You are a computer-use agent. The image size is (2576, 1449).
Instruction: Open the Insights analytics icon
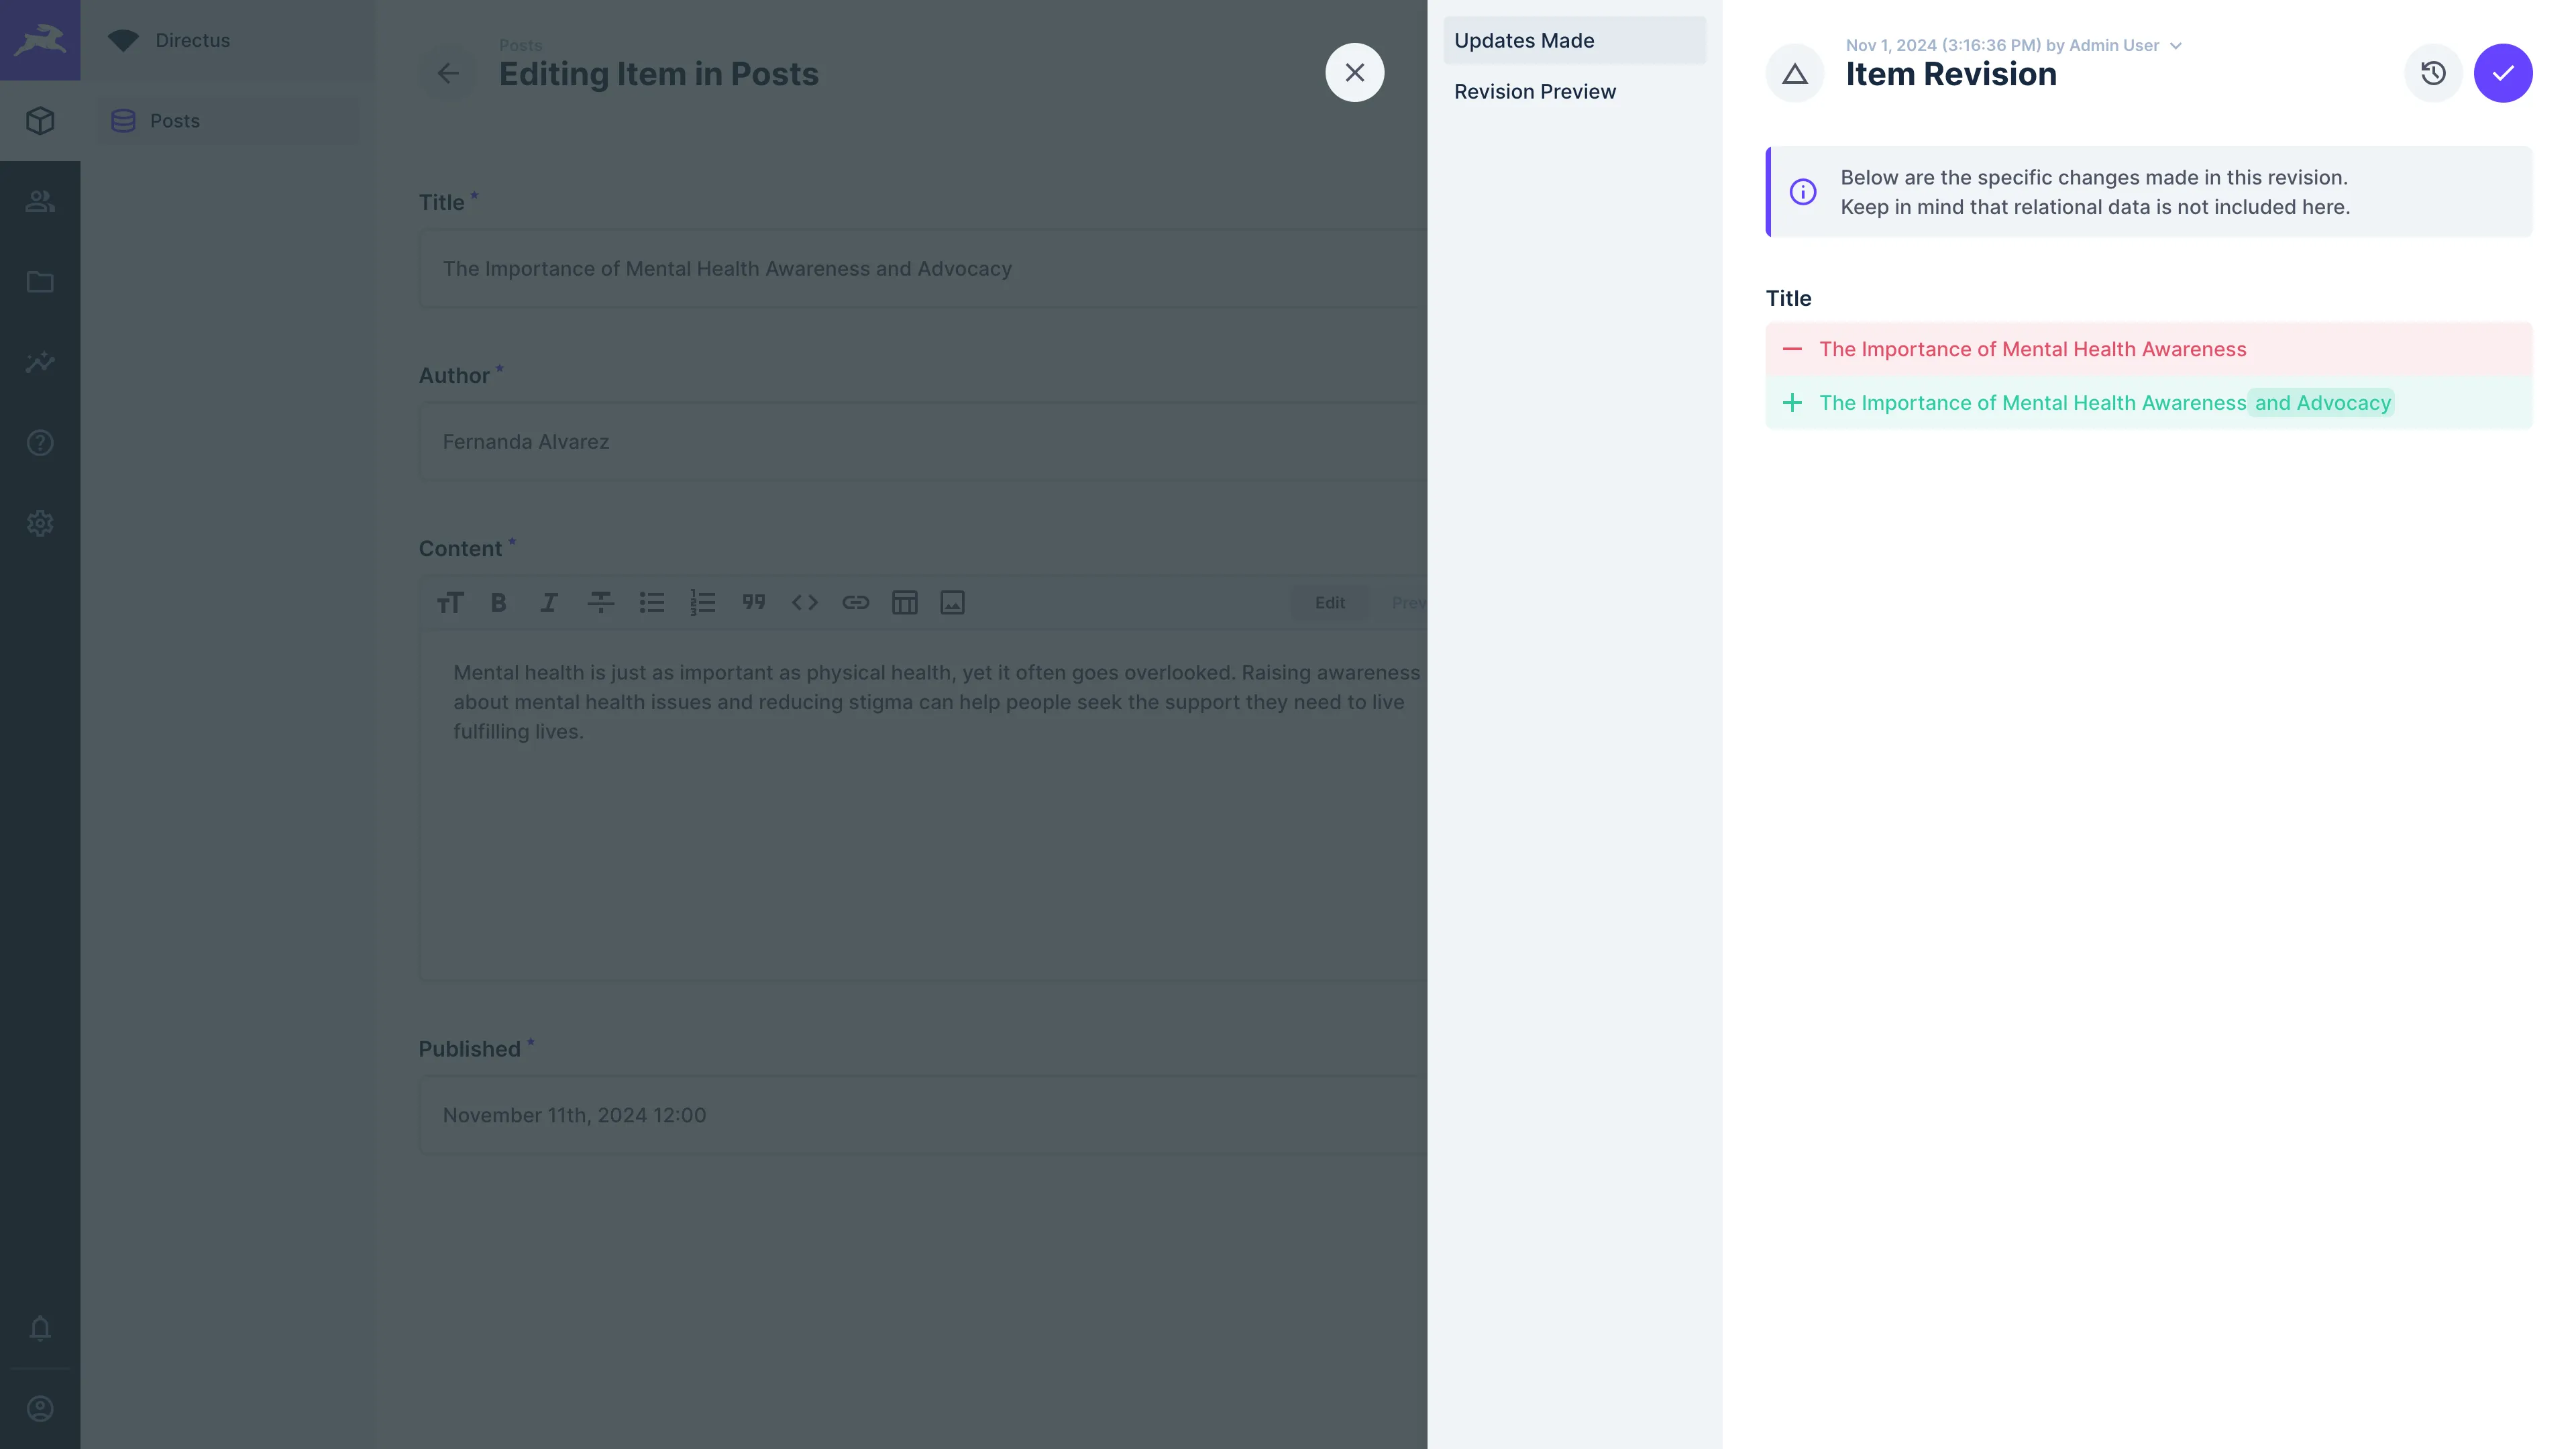40,362
